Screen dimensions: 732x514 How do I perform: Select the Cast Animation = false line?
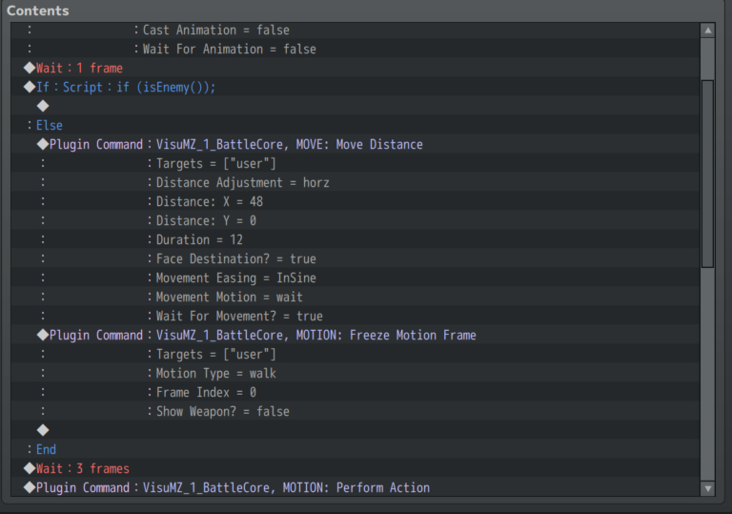pyautogui.click(x=356, y=30)
